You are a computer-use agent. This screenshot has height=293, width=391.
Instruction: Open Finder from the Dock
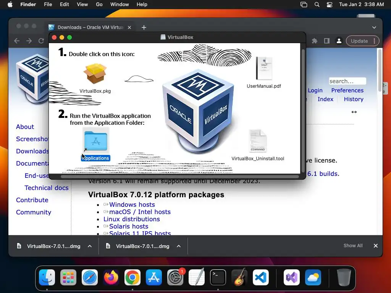47,277
